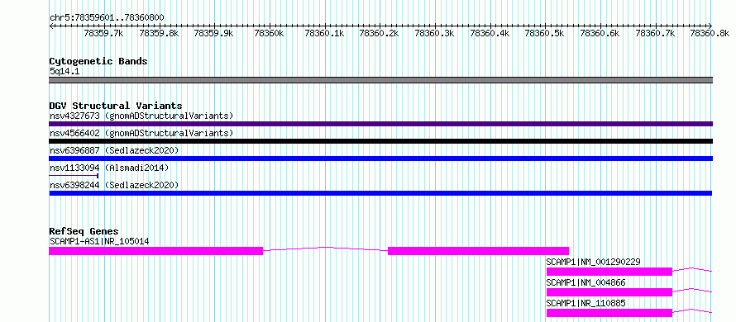Click the SCAMP1|NR_110885 transcript label
Image resolution: width=736 pixels, height=322 pixels.
click(585, 303)
